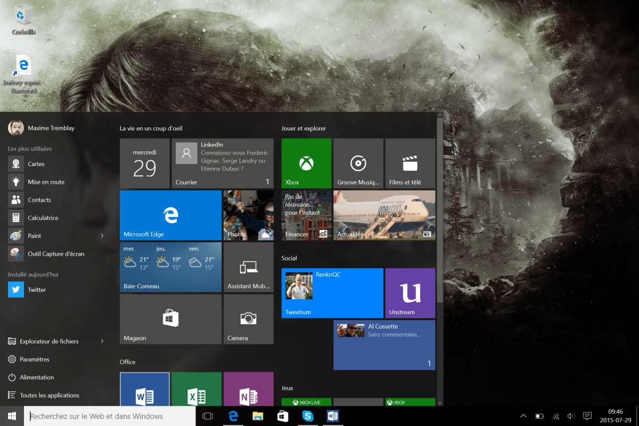639x426 pixels.
Task: Open Paramètres from the Start menu
Action: 35,359
